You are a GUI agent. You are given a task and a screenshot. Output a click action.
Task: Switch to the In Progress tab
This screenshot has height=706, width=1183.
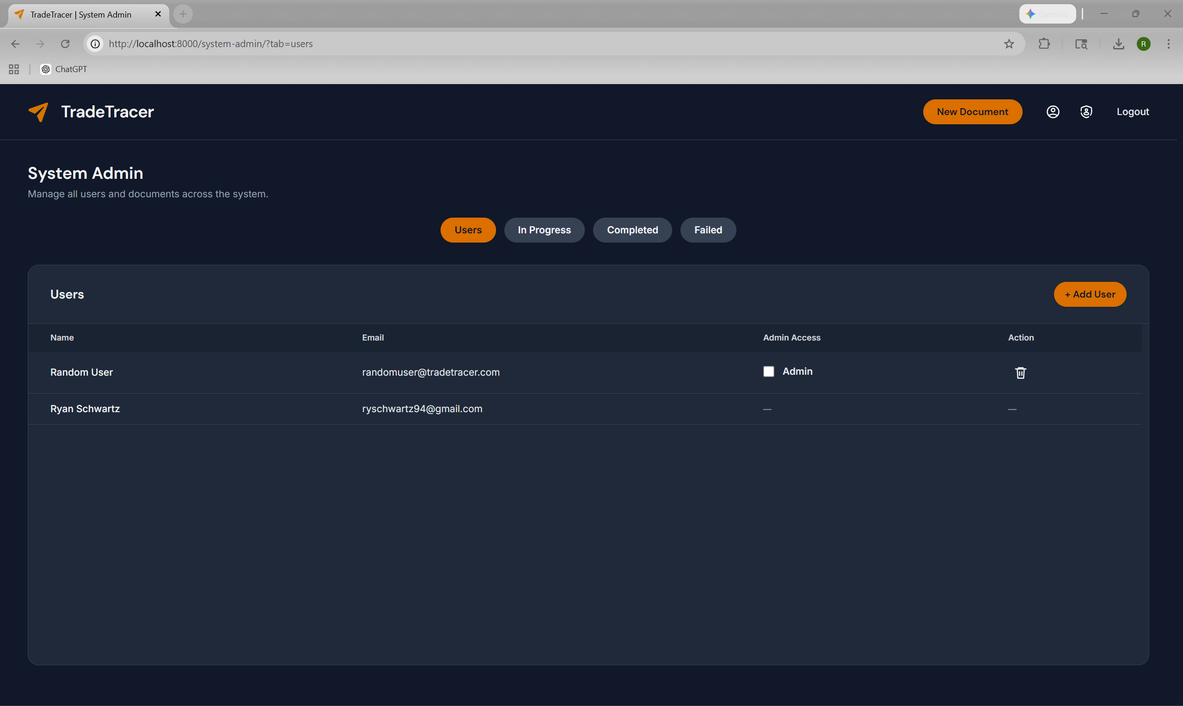point(544,230)
